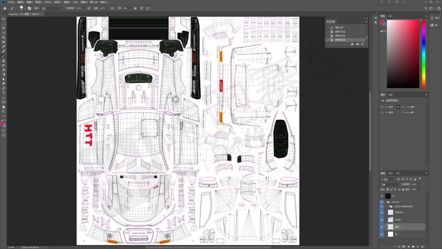Open the 文件 File menu
This screenshot has height=249, width=442.
point(11,2)
